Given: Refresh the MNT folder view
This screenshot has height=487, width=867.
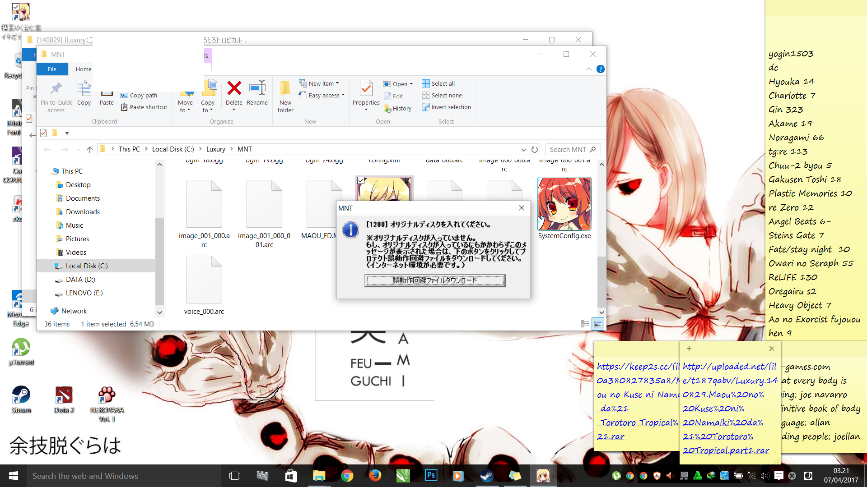Looking at the screenshot, I should point(535,149).
